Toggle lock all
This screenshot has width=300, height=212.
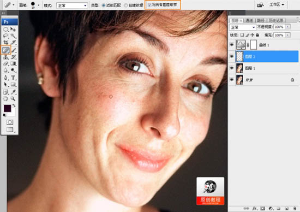[257, 35]
